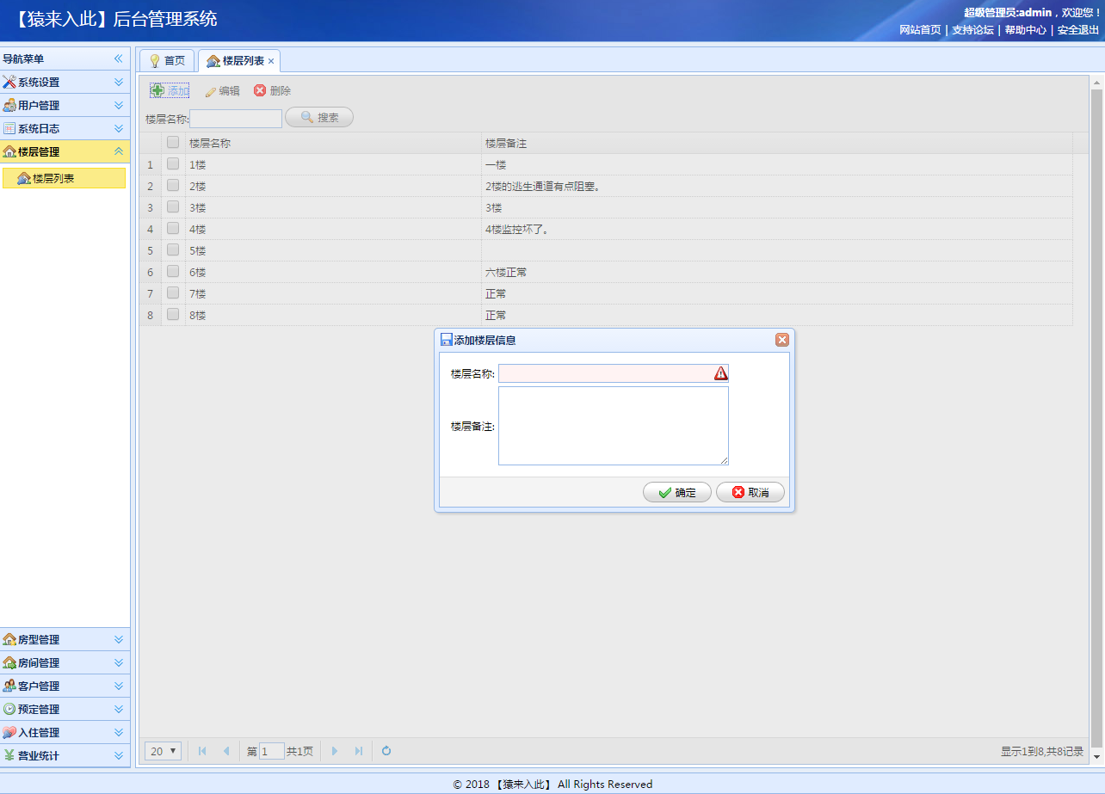
Task: Click the 楼层备注 column header
Action: click(x=777, y=143)
